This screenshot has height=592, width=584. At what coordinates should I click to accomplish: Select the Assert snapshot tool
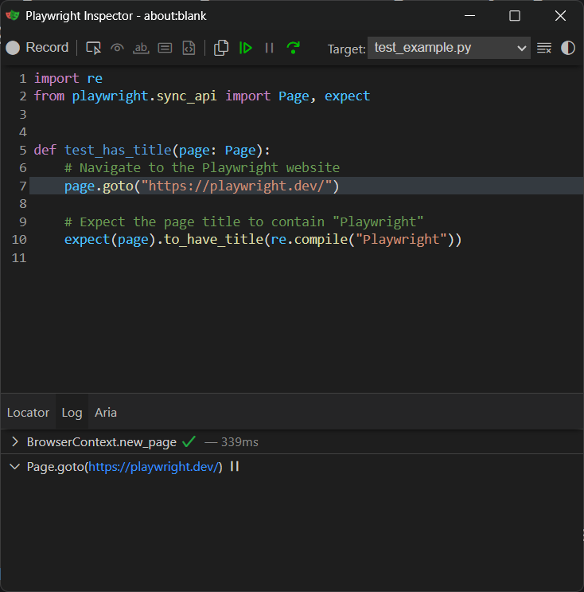pos(189,48)
